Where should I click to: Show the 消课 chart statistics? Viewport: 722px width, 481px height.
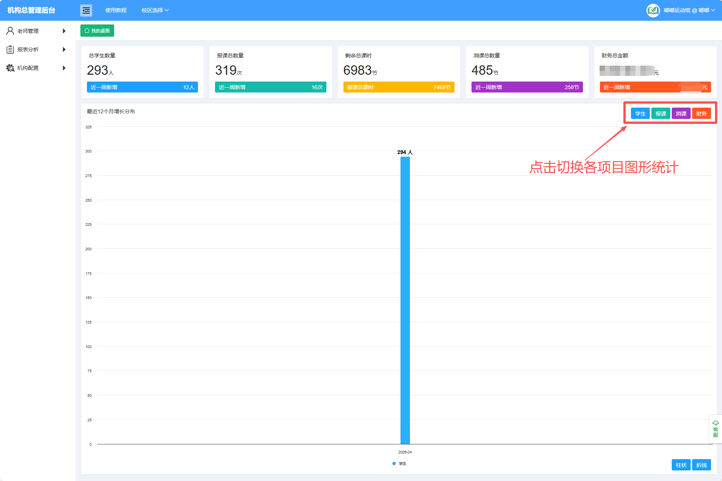click(x=681, y=114)
